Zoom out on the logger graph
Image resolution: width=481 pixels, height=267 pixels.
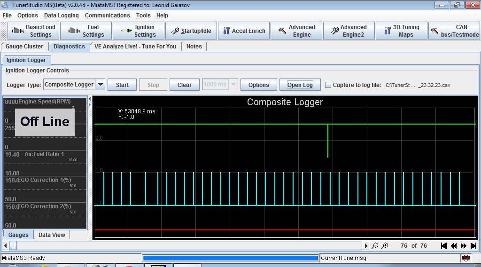click(375, 245)
